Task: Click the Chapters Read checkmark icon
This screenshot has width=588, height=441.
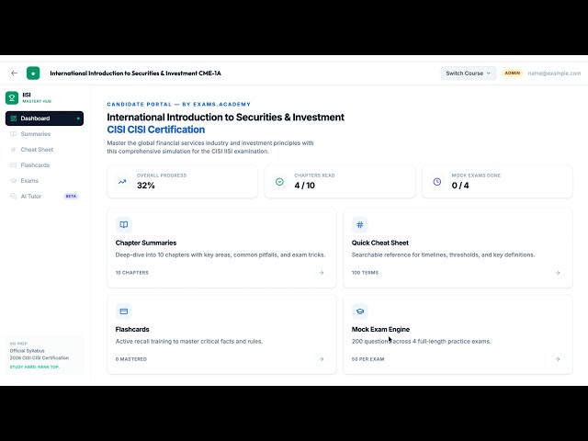Action: click(x=279, y=182)
